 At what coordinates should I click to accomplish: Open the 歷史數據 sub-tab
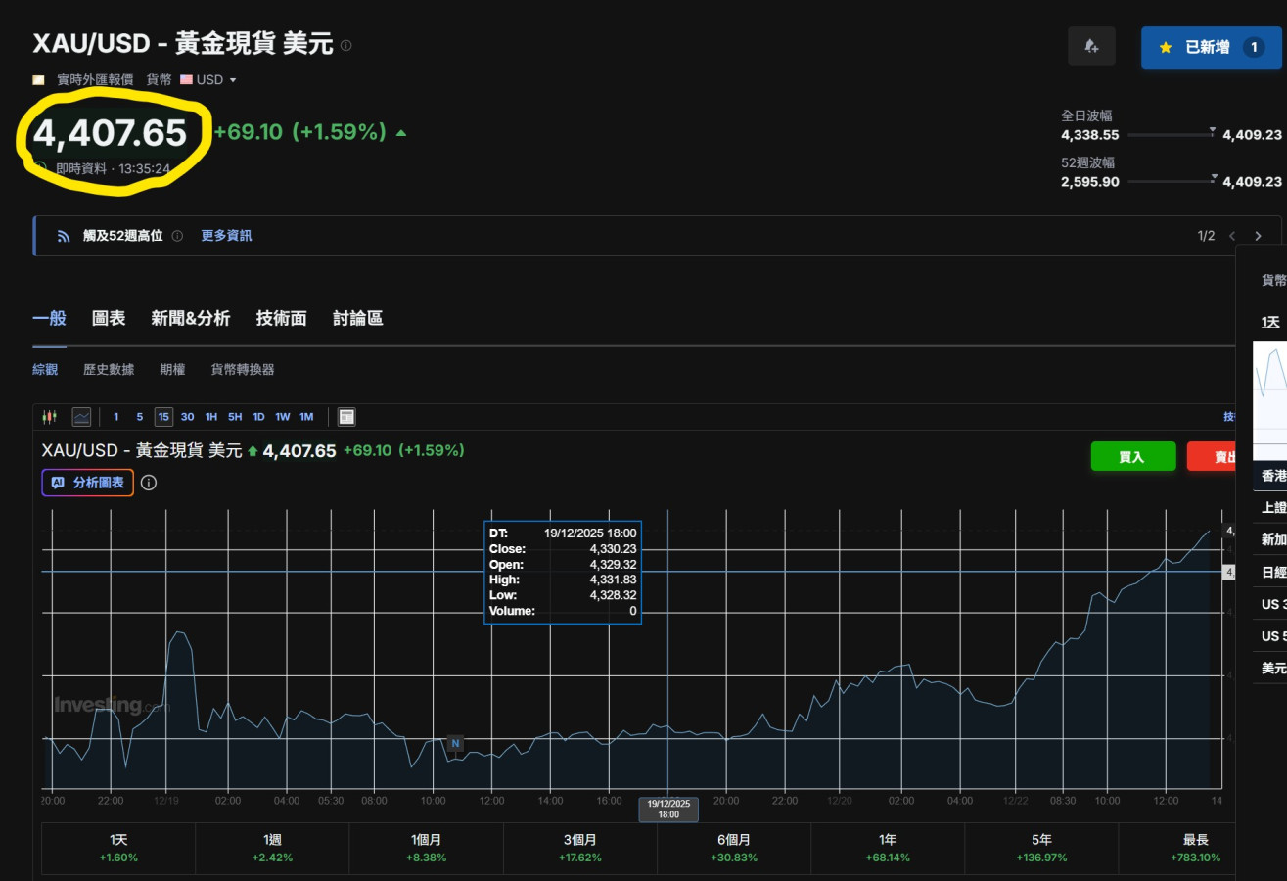(x=109, y=370)
